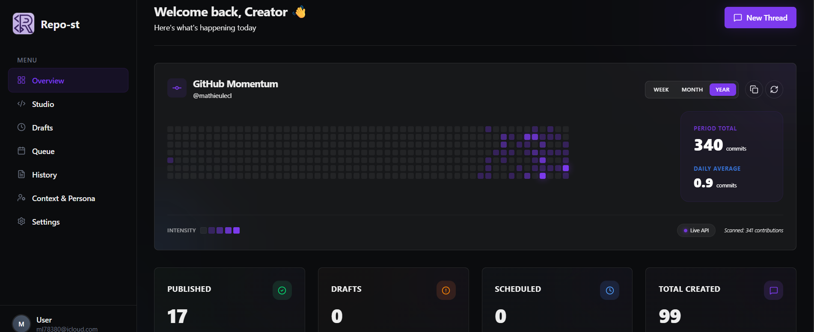The height and width of the screenshot is (332, 814).
Task: Select the Year range option
Action: [722, 90]
